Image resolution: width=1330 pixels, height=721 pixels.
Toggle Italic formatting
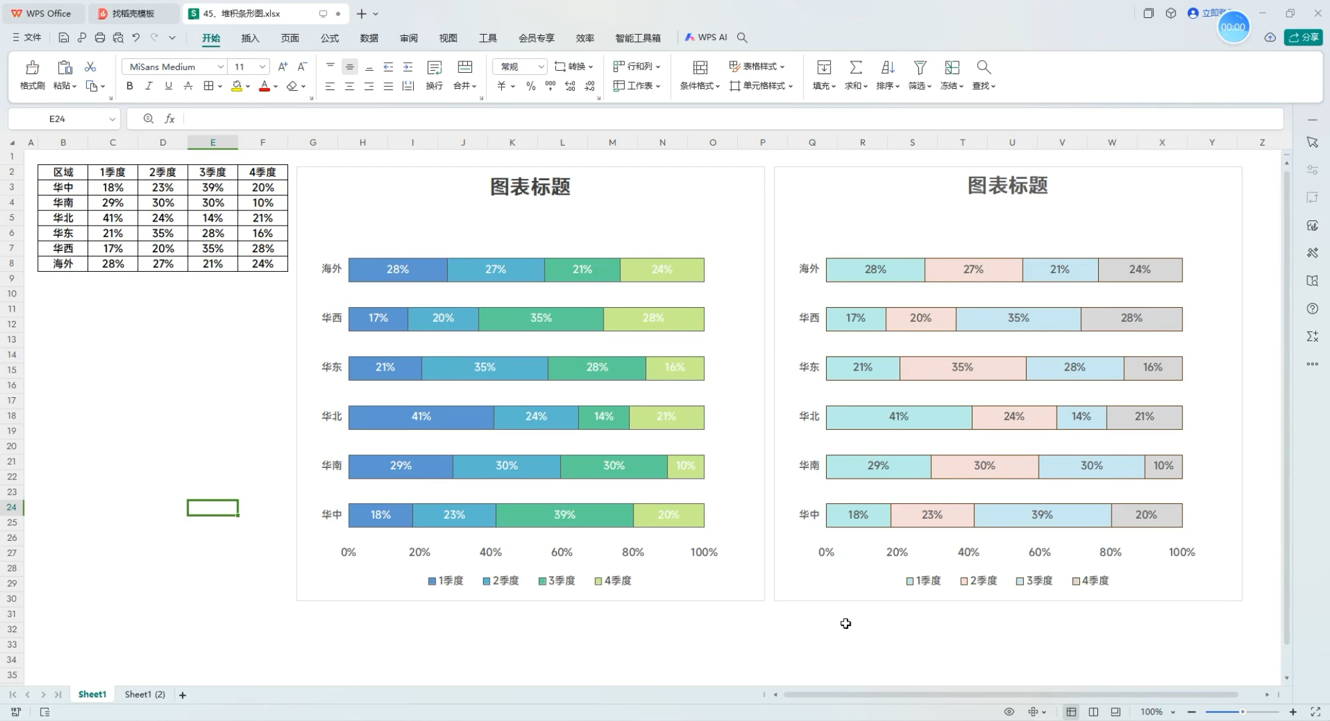(x=149, y=86)
